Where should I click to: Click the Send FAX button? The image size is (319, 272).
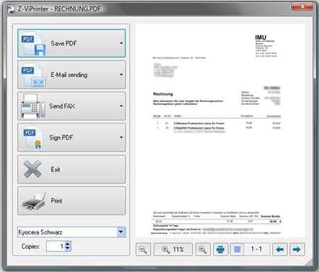[72, 106]
